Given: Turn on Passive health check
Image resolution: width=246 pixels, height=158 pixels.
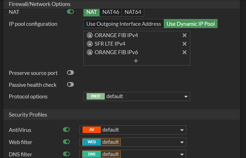Looking at the screenshot, I should point(70,85).
